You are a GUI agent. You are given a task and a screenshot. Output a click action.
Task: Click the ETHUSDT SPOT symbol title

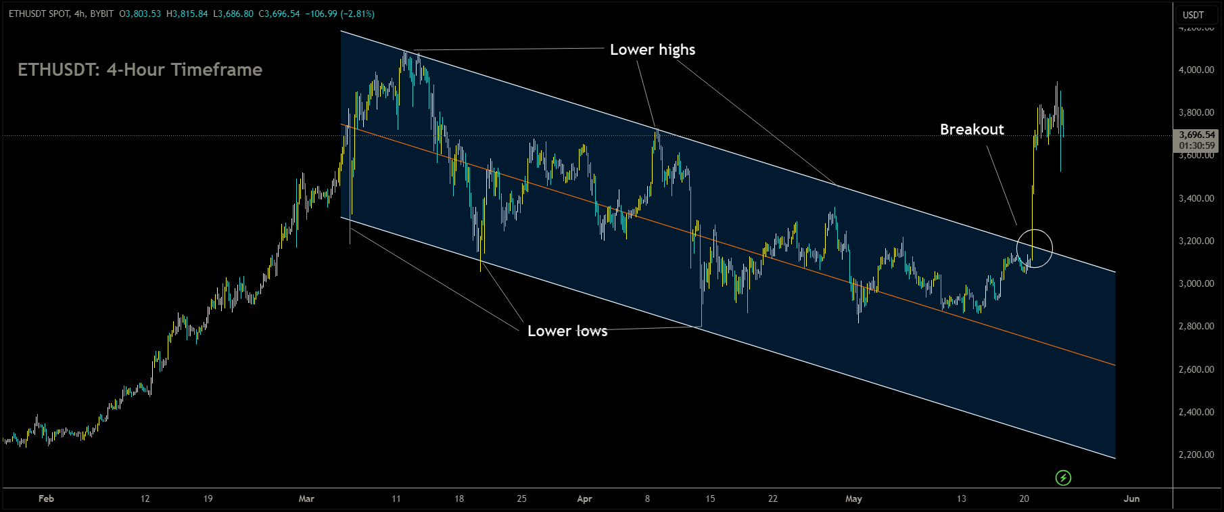point(39,14)
